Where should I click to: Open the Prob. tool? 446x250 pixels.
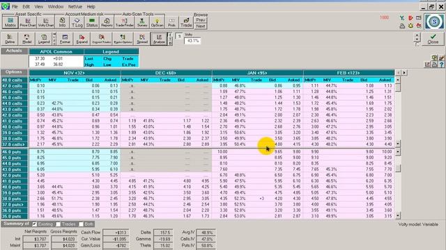tap(172, 22)
